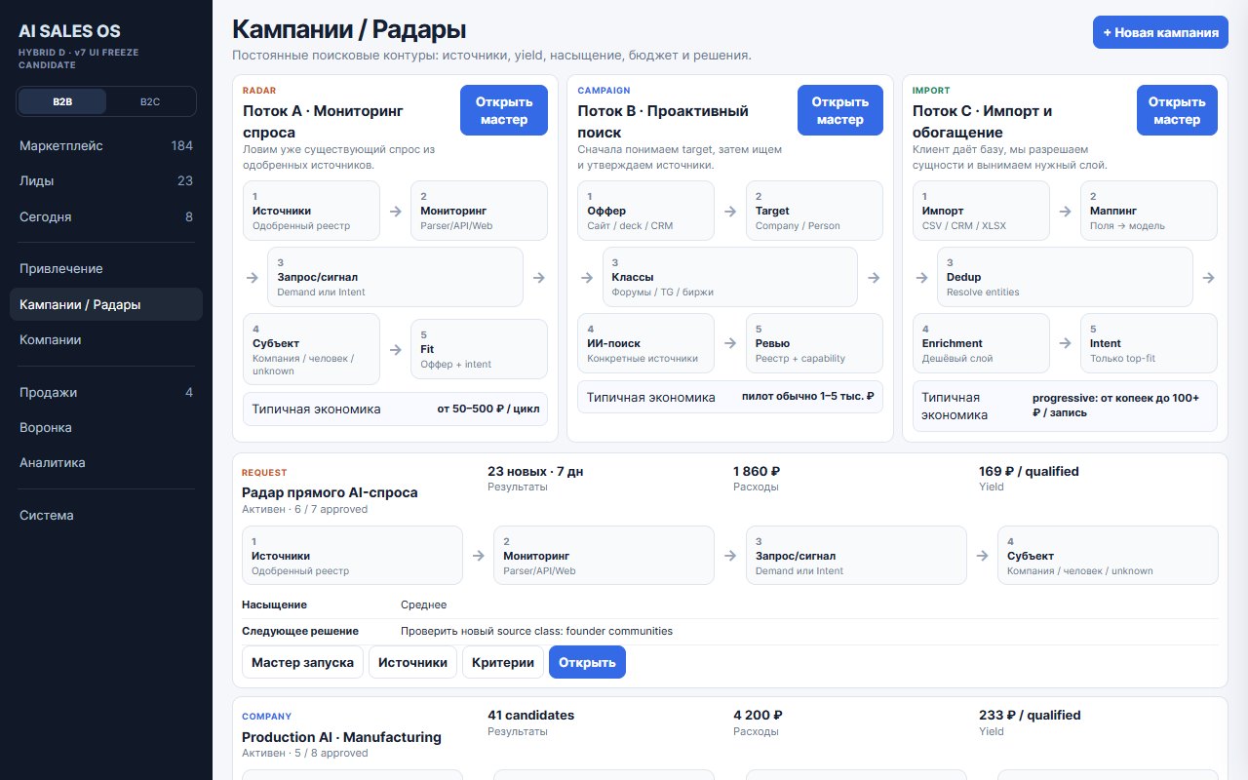Select step 1 Импорт card

click(x=981, y=211)
